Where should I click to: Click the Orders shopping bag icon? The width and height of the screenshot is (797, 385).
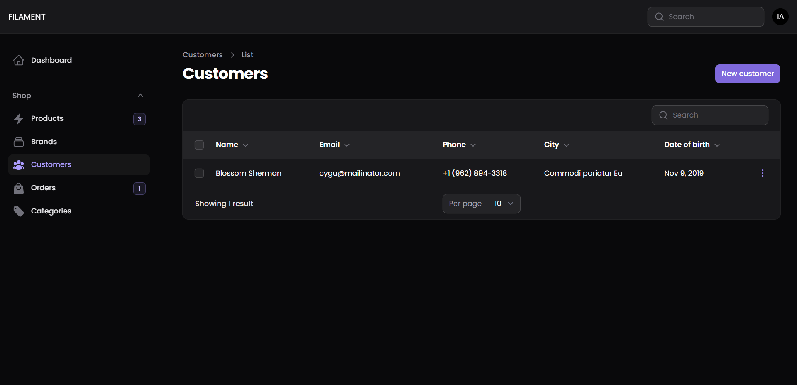19,188
